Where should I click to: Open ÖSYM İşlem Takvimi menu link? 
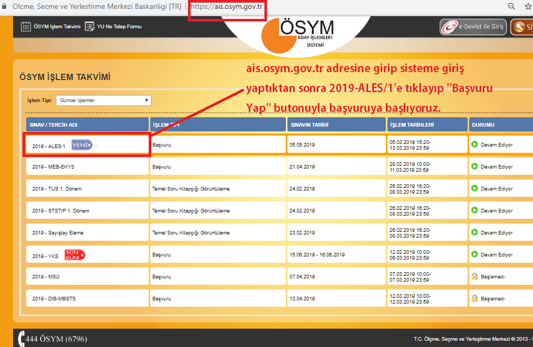pyautogui.click(x=57, y=27)
